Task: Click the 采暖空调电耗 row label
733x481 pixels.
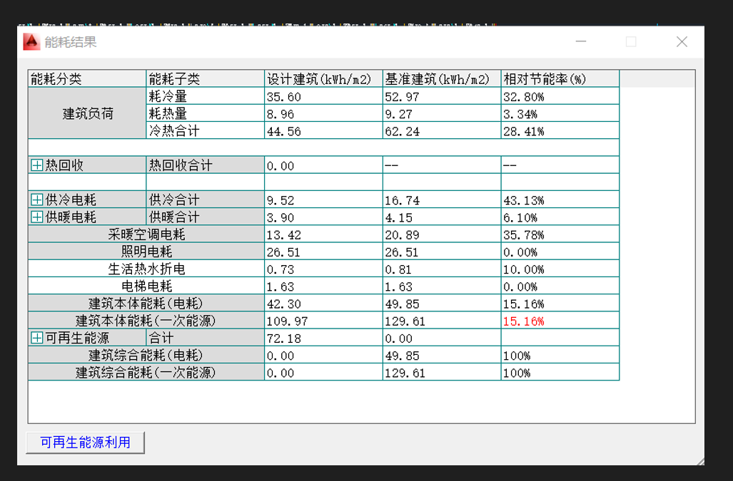Action: pyautogui.click(x=146, y=235)
